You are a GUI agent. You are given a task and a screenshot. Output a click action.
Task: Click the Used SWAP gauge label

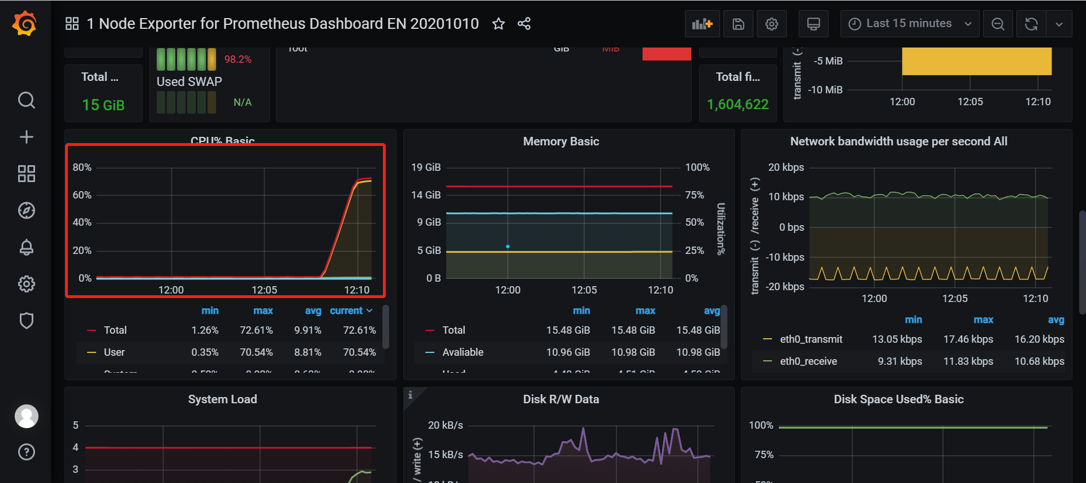click(x=189, y=81)
